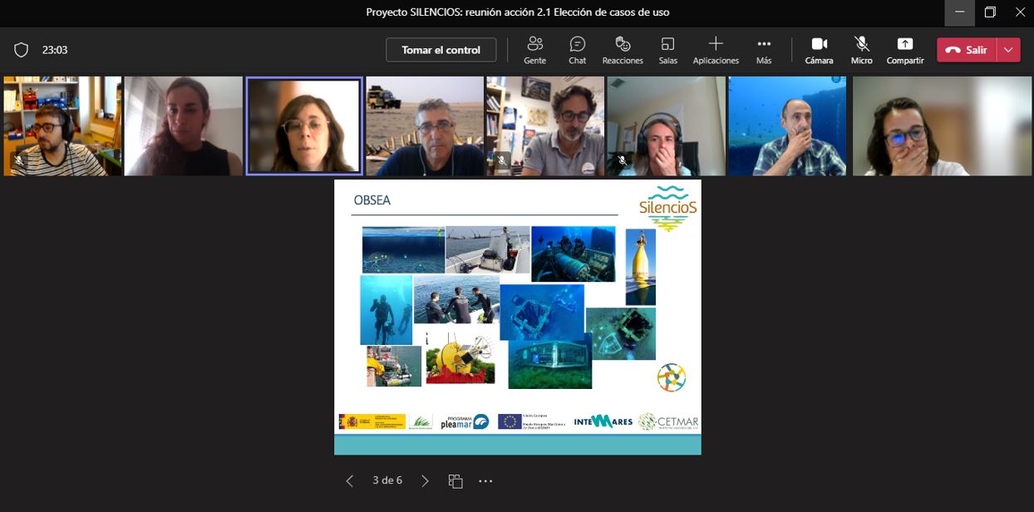The width and height of the screenshot is (1034, 512).
Task: Open the Aplicaciones apps panel
Action: pos(716,50)
